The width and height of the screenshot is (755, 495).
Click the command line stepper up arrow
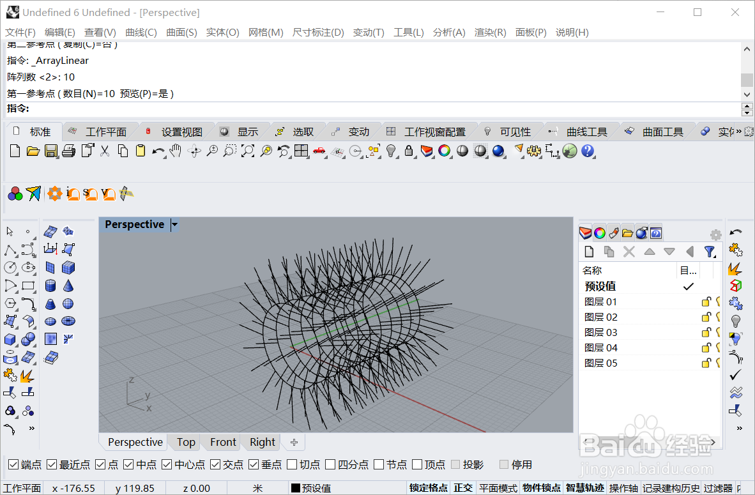(x=747, y=107)
